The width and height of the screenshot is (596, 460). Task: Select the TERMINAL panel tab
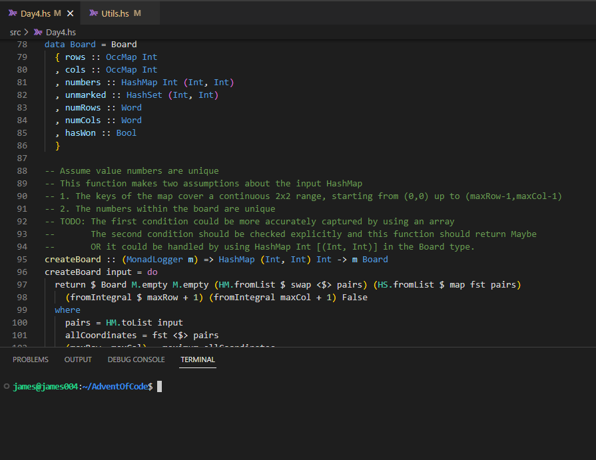(x=196, y=359)
